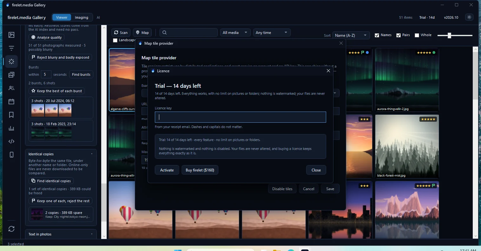Open the people sidebar icon
The height and width of the screenshot is (251, 481).
(x=11, y=88)
